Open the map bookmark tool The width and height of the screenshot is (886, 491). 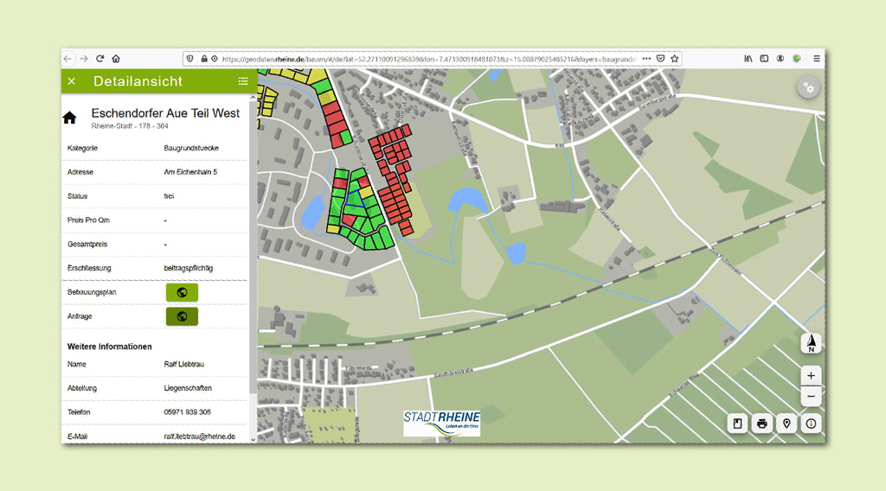pos(737,424)
